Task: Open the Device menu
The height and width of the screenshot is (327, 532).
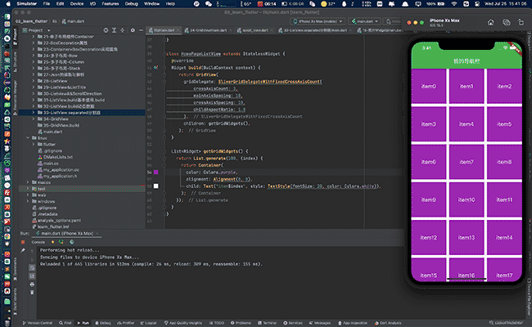Action: (77, 4)
